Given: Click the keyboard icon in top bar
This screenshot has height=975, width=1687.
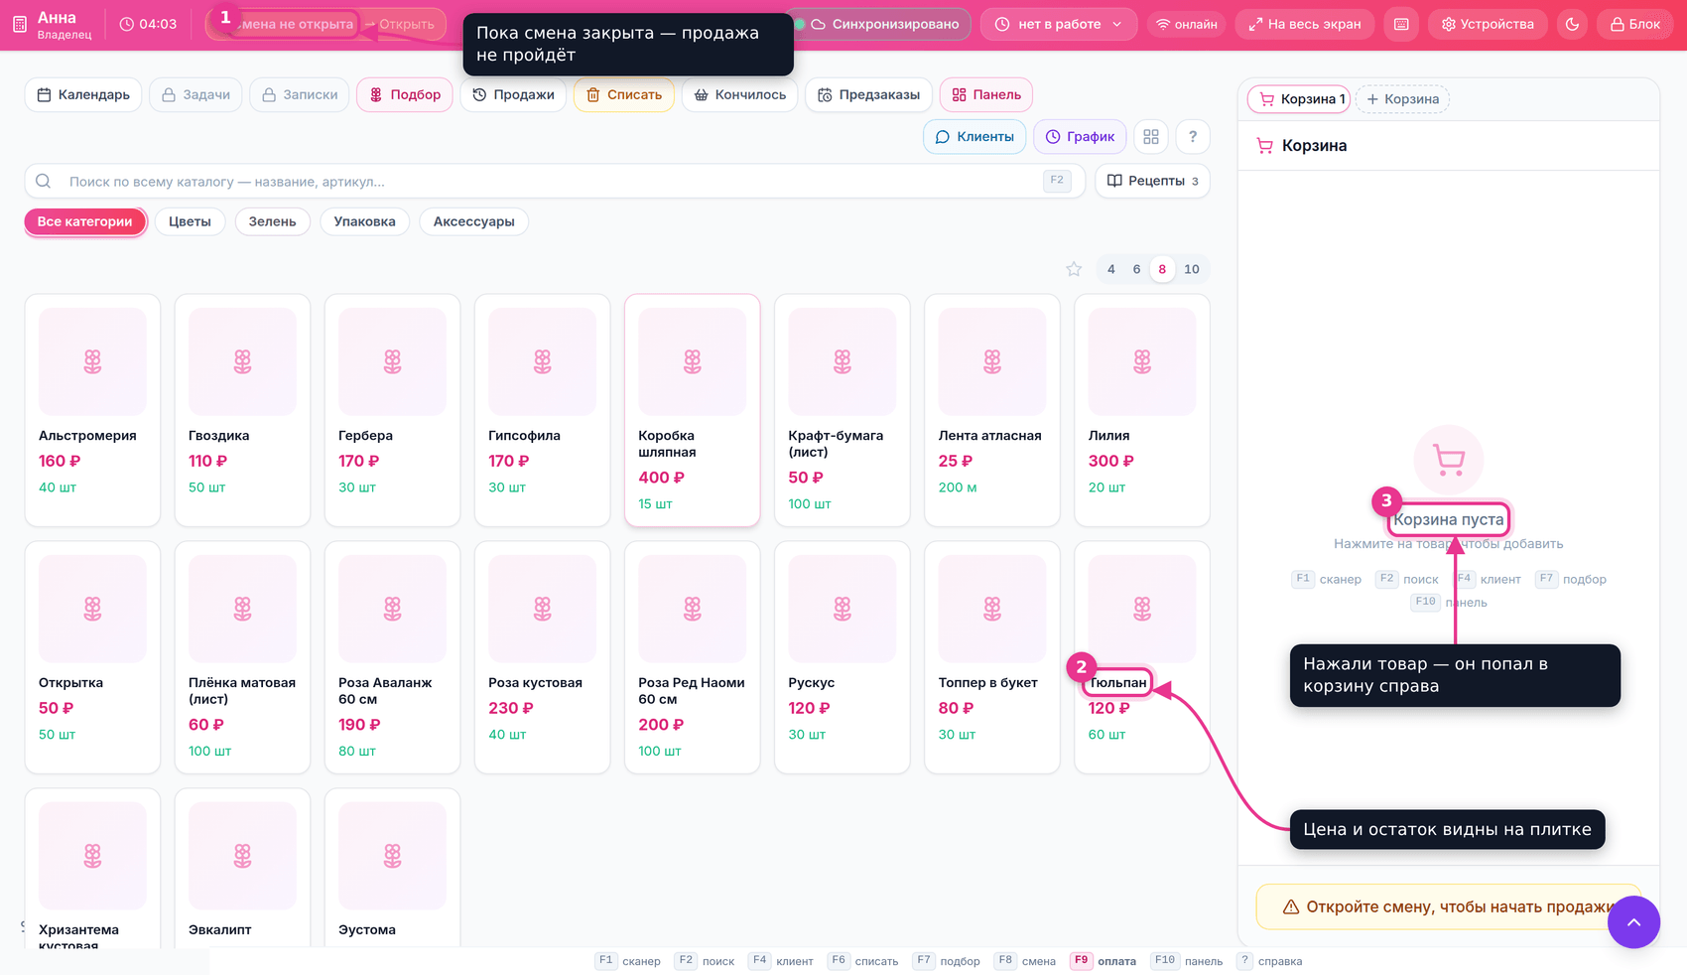Looking at the screenshot, I should point(1401,24).
